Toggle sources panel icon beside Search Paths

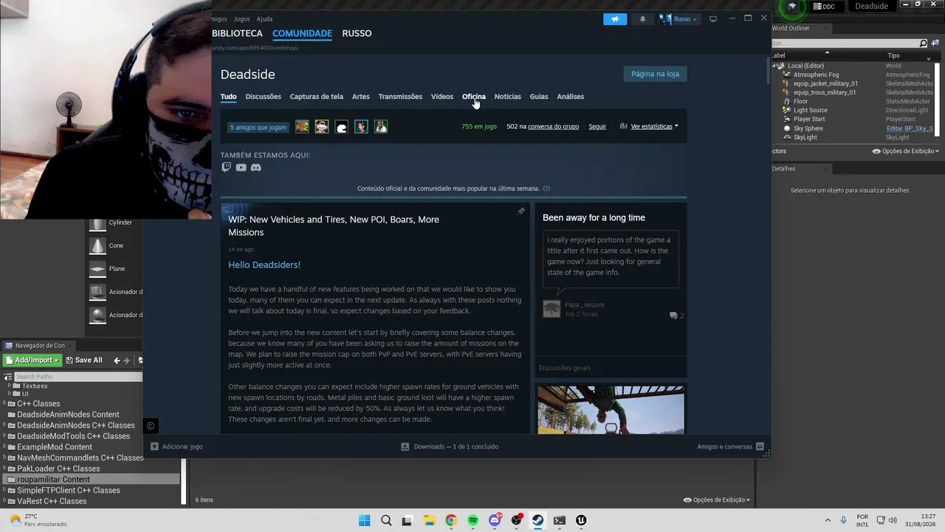(8, 377)
